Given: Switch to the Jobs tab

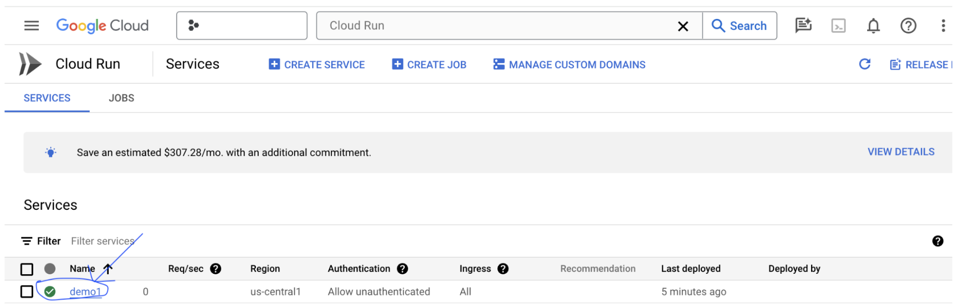Looking at the screenshot, I should [x=121, y=98].
